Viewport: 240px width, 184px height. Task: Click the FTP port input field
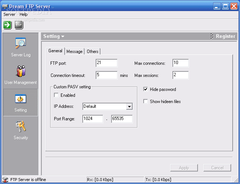(107, 63)
